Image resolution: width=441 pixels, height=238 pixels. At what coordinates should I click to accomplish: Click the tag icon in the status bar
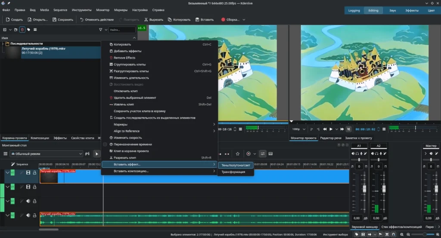point(357,235)
